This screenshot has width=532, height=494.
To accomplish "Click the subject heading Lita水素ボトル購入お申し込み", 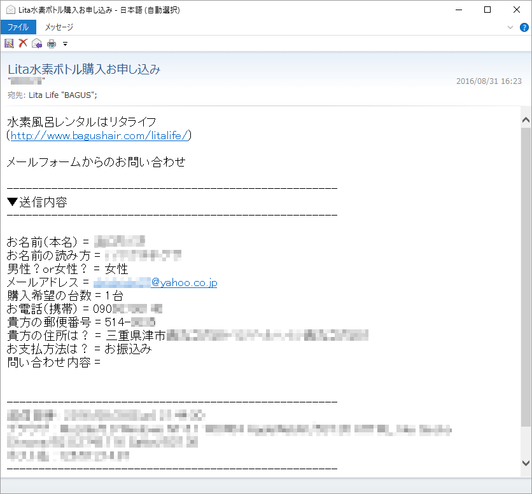I will (84, 69).
